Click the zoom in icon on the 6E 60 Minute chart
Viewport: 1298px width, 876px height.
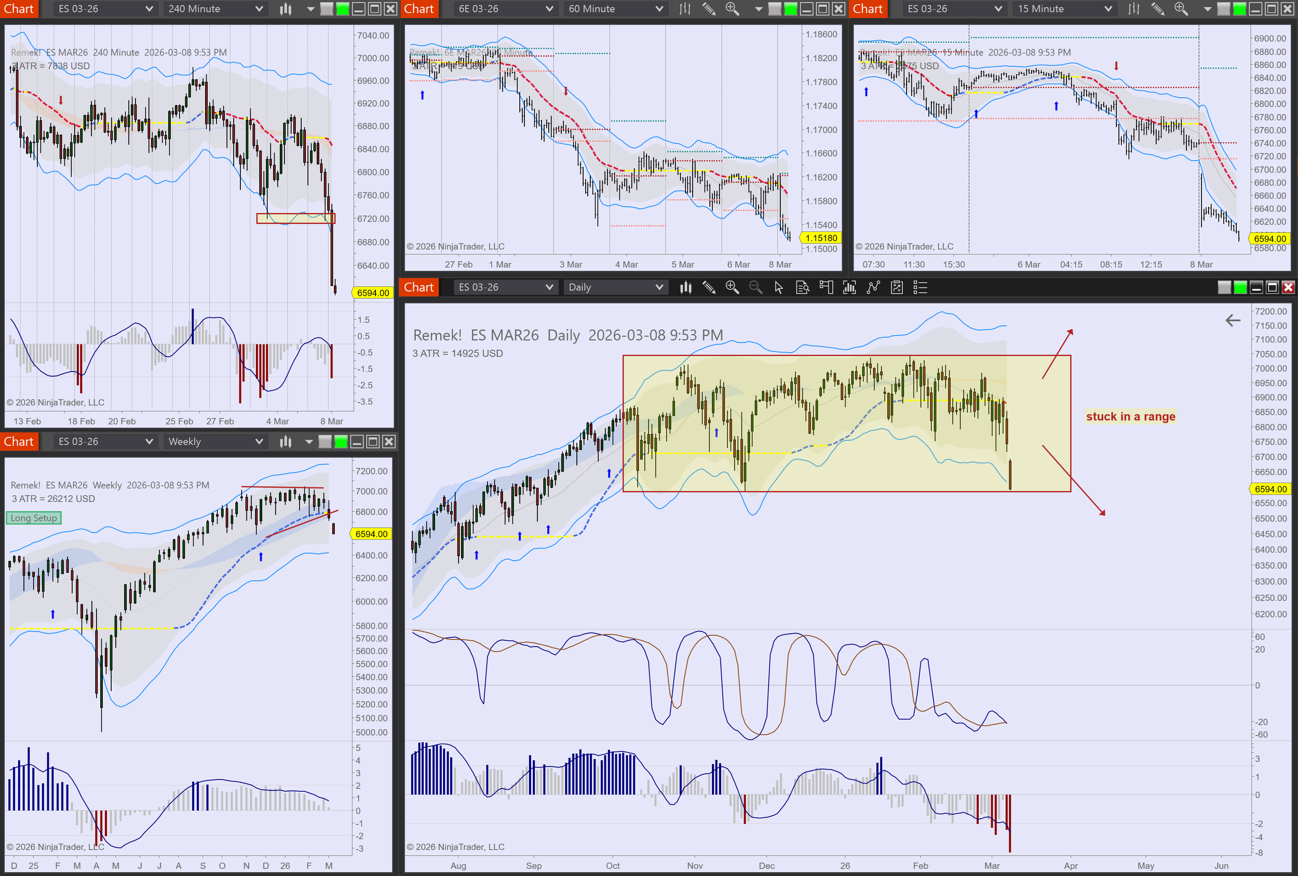click(x=732, y=9)
